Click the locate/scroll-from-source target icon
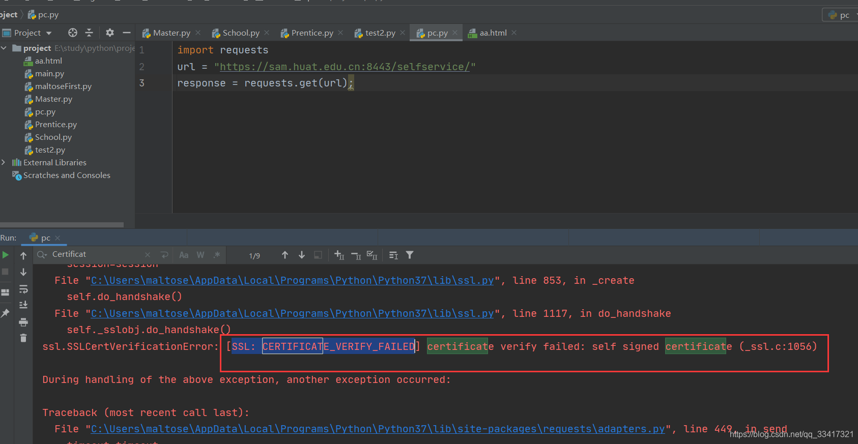The image size is (858, 444). click(x=73, y=33)
